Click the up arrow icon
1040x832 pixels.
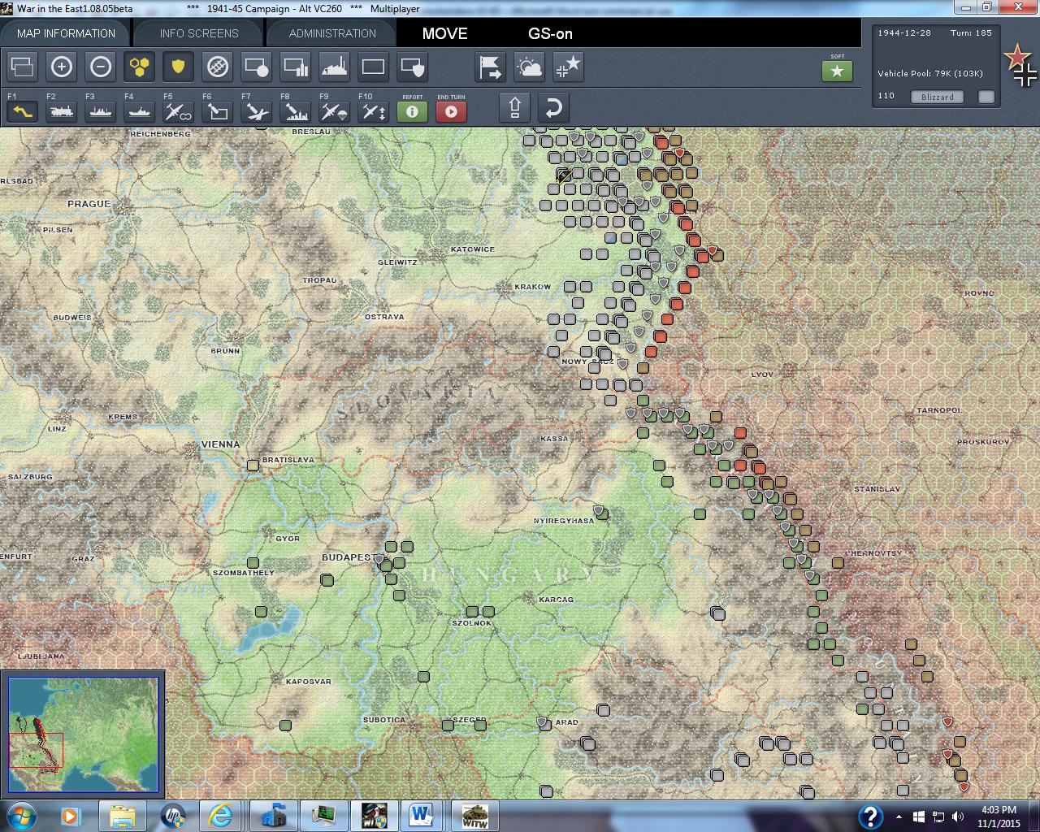(515, 107)
